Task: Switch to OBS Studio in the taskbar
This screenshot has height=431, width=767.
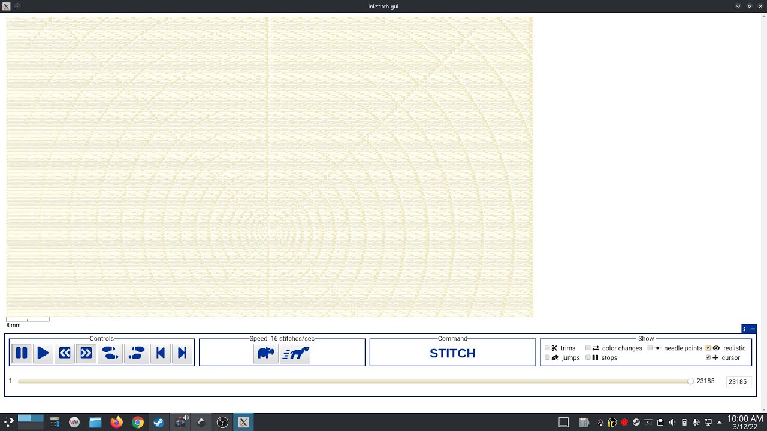Action: [x=222, y=422]
